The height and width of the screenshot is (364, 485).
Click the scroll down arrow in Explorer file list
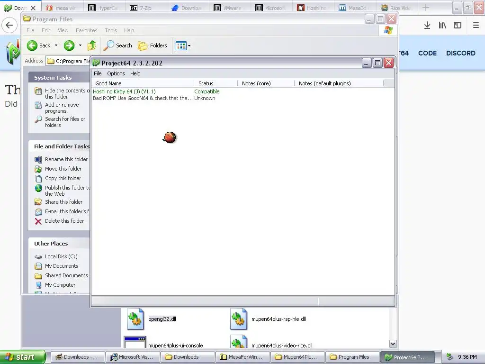click(393, 344)
